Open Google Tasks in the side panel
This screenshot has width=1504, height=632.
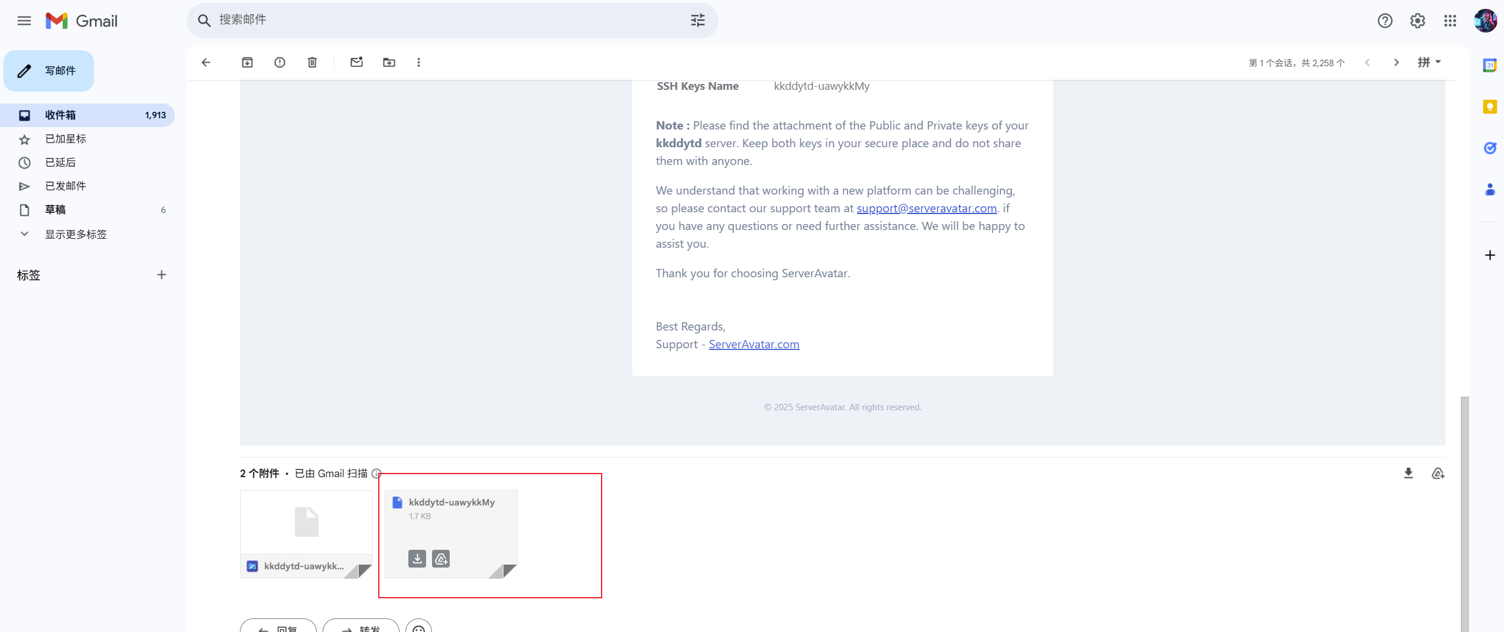(1490, 148)
